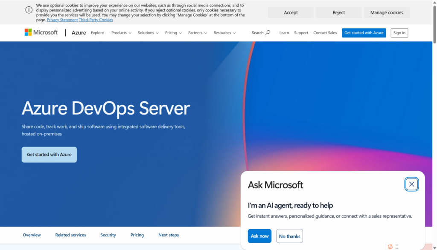The image size is (437, 250).
Task: Open the Support link
Action: click(x=301, y=33)
